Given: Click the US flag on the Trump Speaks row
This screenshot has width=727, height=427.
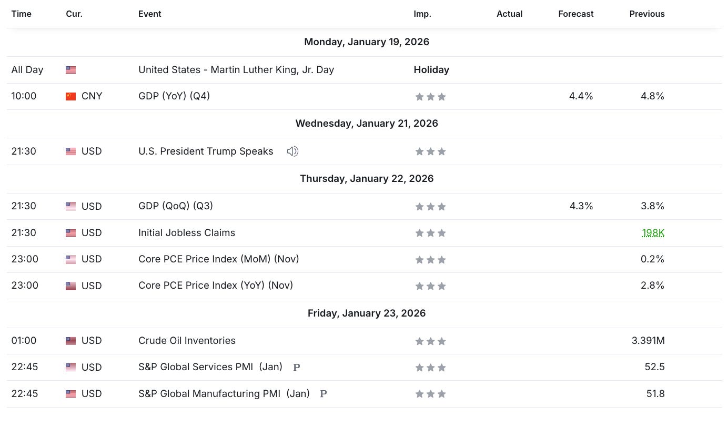Looking at the screenshot, I should tap(71, 151).
